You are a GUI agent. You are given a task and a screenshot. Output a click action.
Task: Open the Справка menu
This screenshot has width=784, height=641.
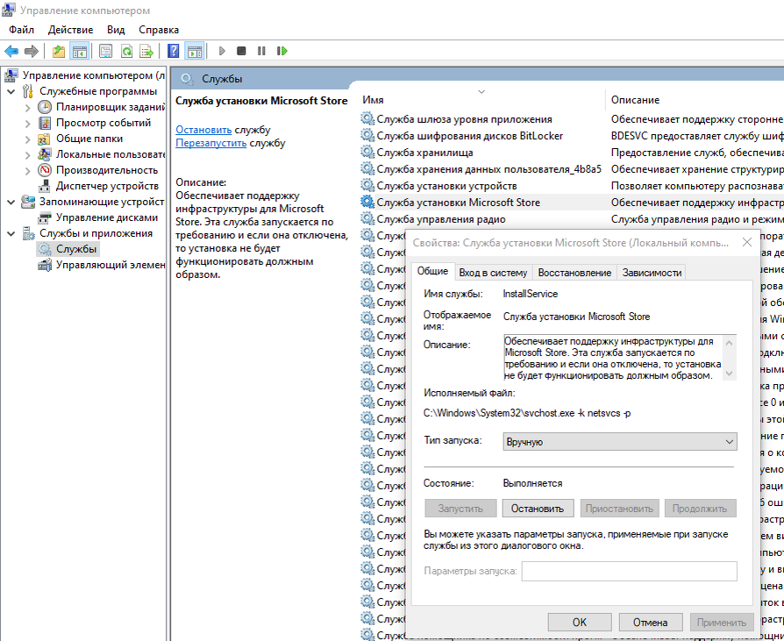[159, 30]
